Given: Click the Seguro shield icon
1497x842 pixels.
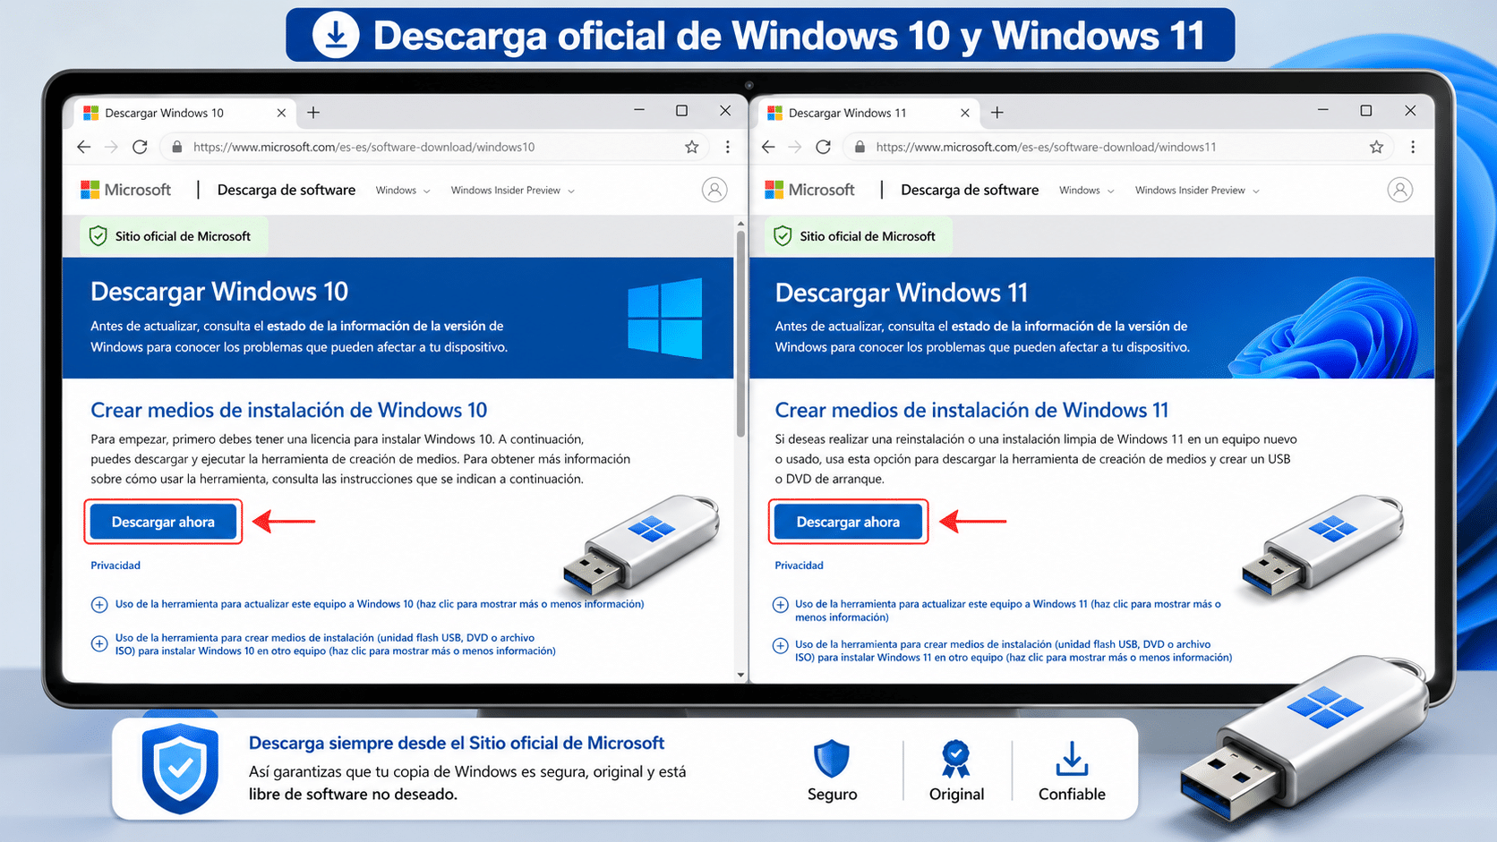Looking at the screenshot, I should coord(831,759).
